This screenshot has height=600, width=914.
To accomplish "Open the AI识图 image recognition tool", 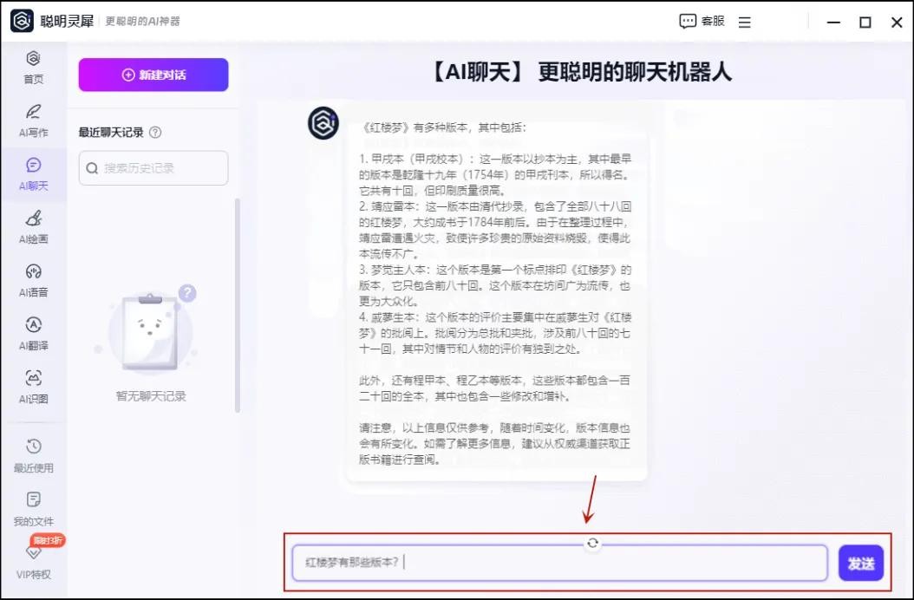I will [x=33, y=387].
